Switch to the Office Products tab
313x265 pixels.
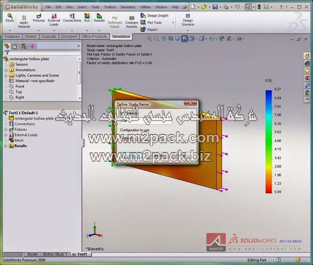pos(94,36)
